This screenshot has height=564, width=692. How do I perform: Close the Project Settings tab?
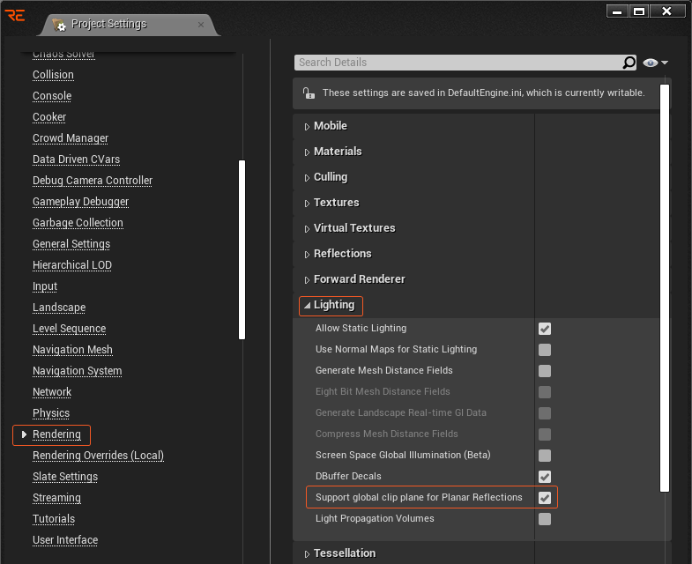click(200, 25)
